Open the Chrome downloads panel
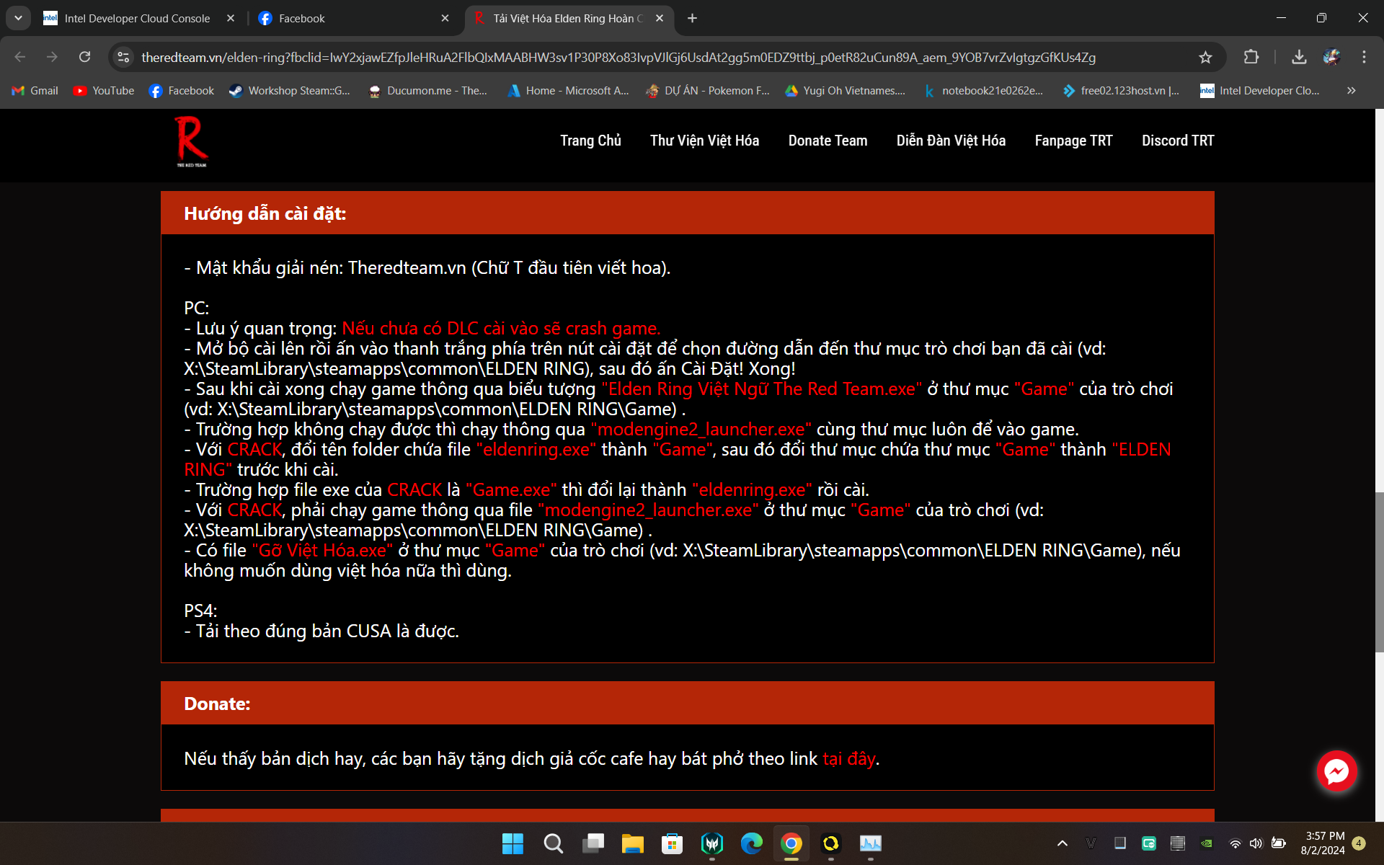 [1299, 57]
